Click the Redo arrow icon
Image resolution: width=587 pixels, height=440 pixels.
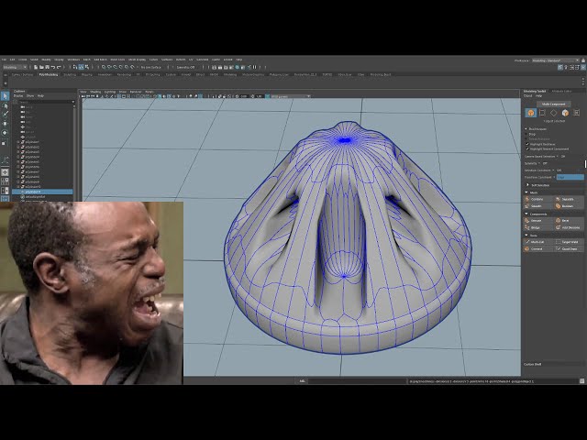tap(59, 67)
